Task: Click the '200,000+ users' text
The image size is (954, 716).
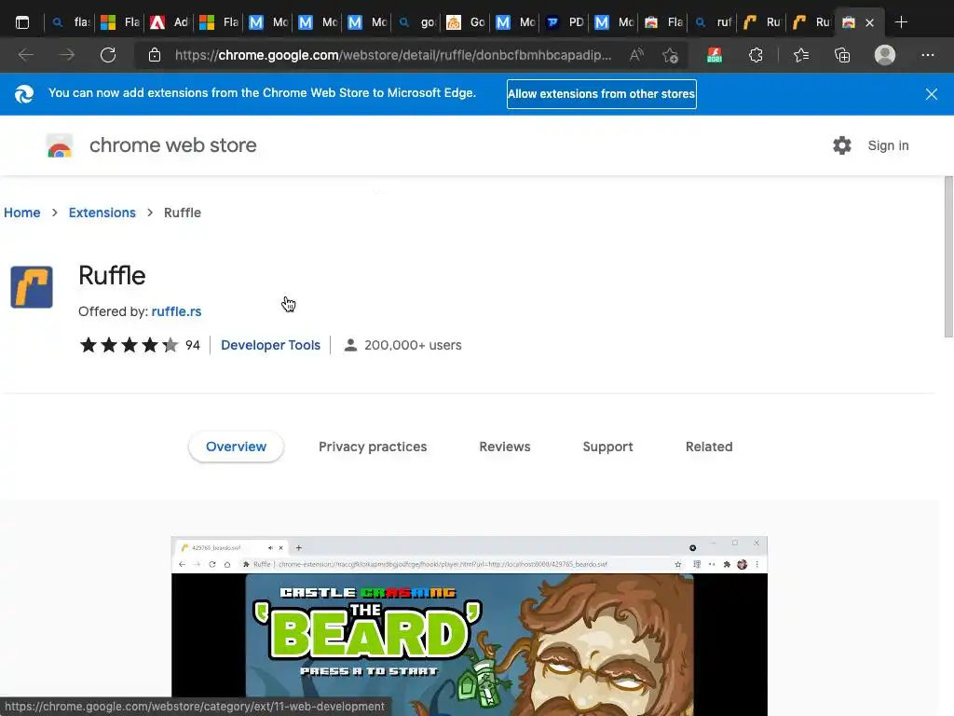Action: tap(413, 345)
